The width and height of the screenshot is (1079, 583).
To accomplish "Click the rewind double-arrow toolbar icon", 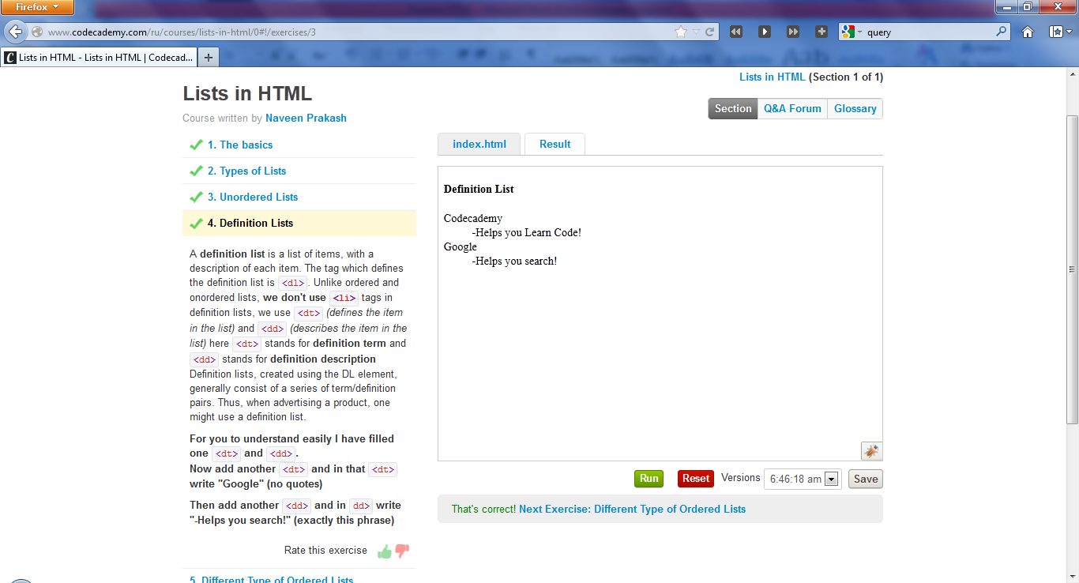I will (736, 32).
